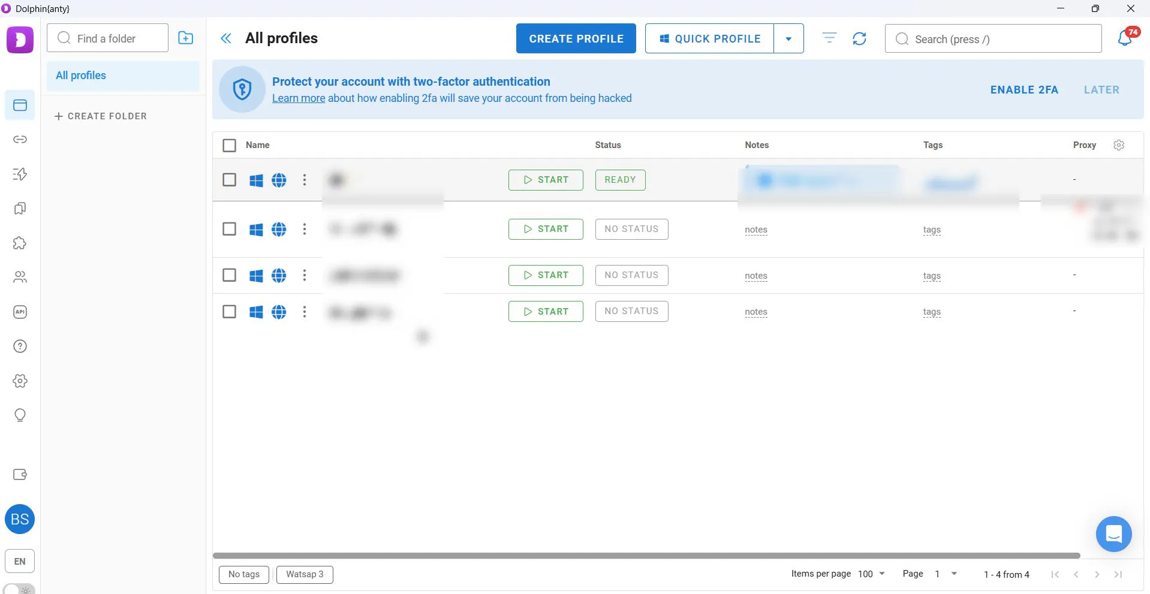Set status on second row NO STATUS

631,229
